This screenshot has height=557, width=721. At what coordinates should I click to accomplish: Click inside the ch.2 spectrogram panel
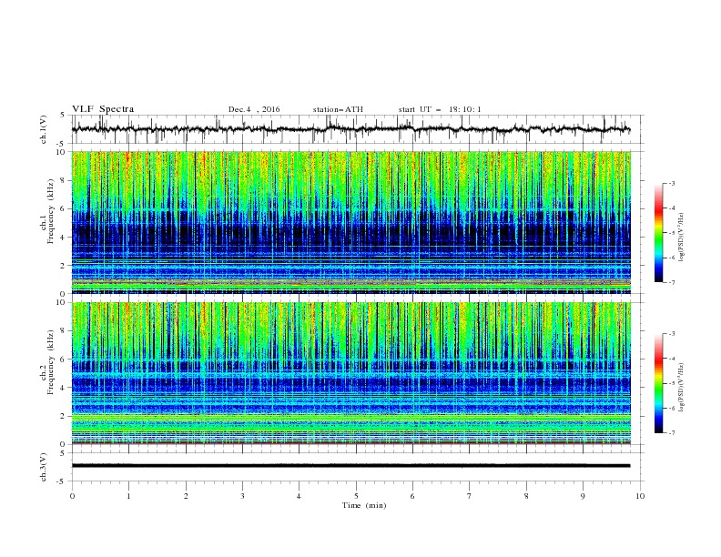tap(351, 373)
